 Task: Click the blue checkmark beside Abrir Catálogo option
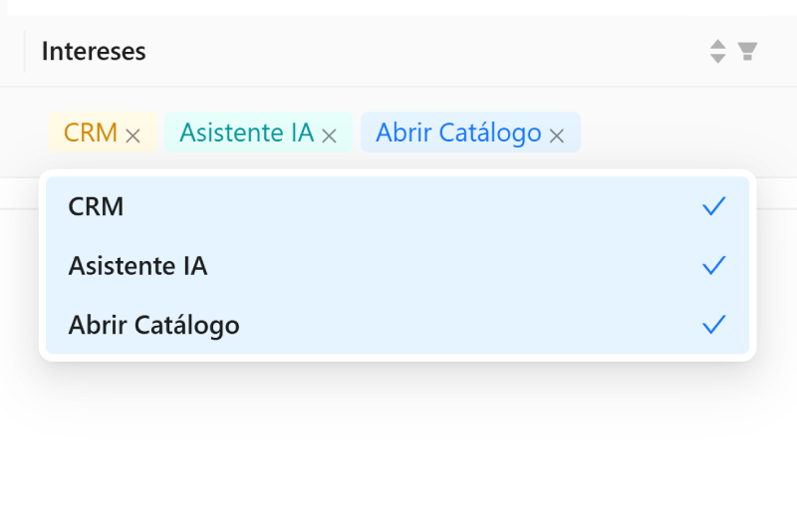click(x=713, y=325)
